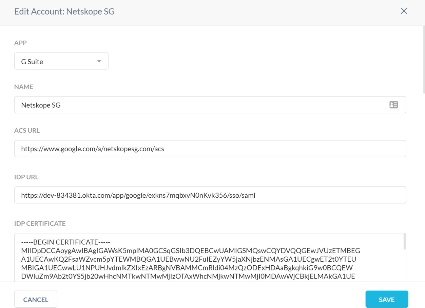This screenshot has height=308, width=425.
Task: Save the account changes
Action: 386,299
